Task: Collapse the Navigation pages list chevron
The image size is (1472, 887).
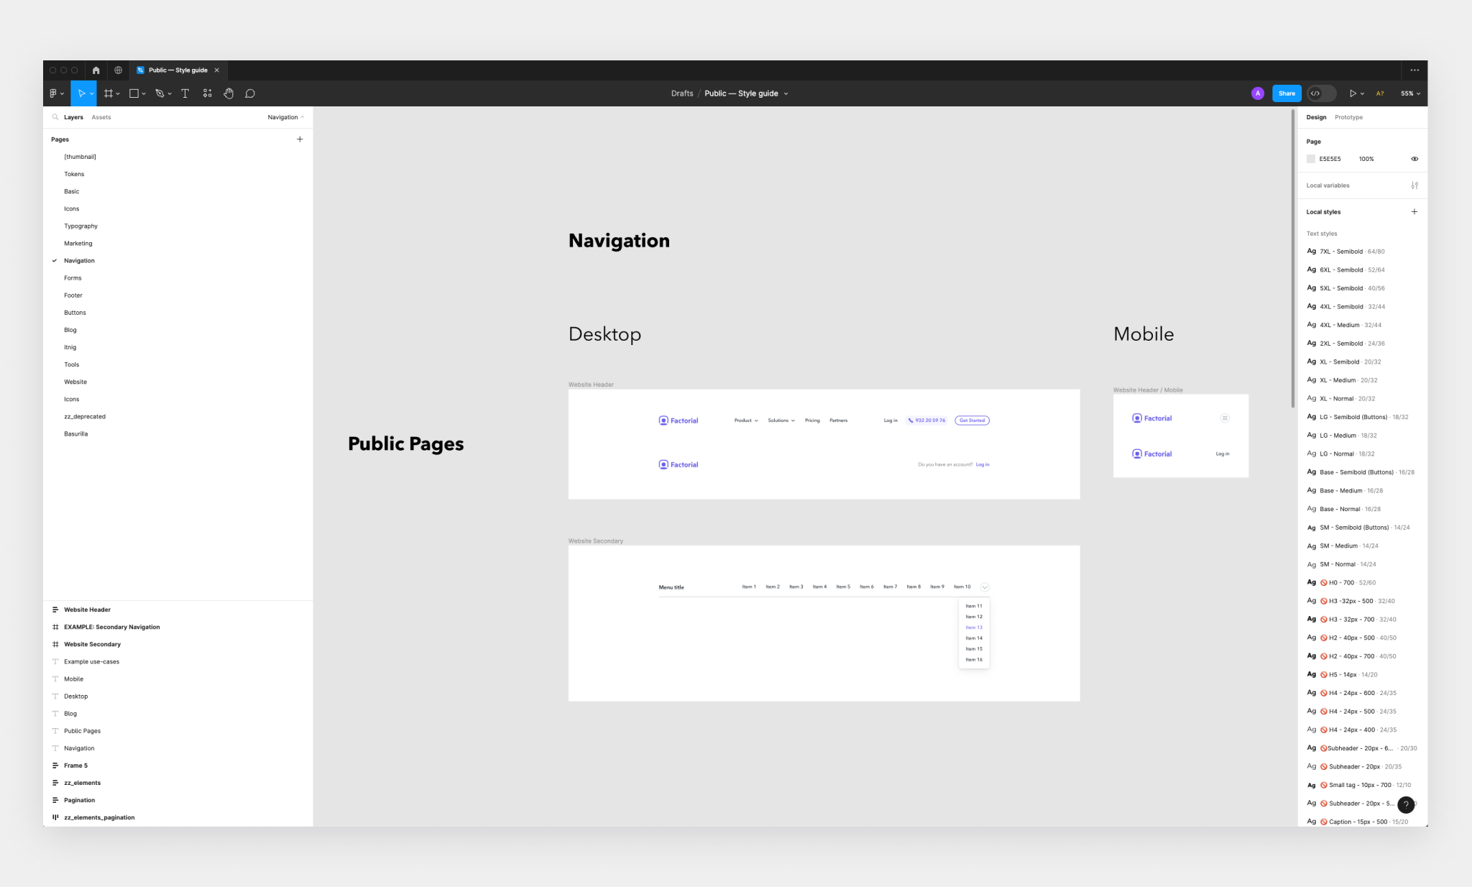Action: (x=303, y=117)
